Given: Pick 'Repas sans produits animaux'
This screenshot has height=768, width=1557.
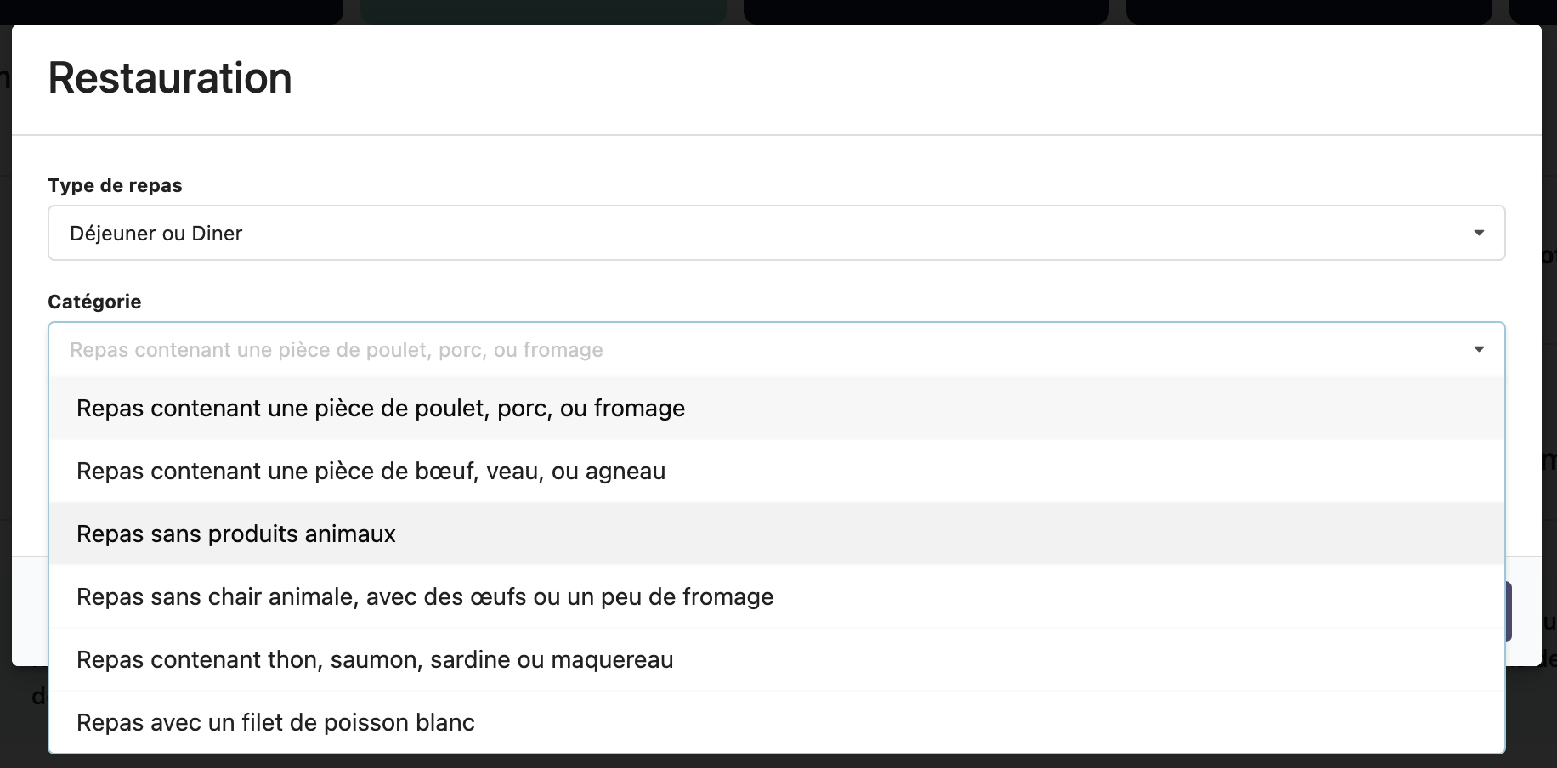Looking at the screenshot, I should tap(236, 534).
